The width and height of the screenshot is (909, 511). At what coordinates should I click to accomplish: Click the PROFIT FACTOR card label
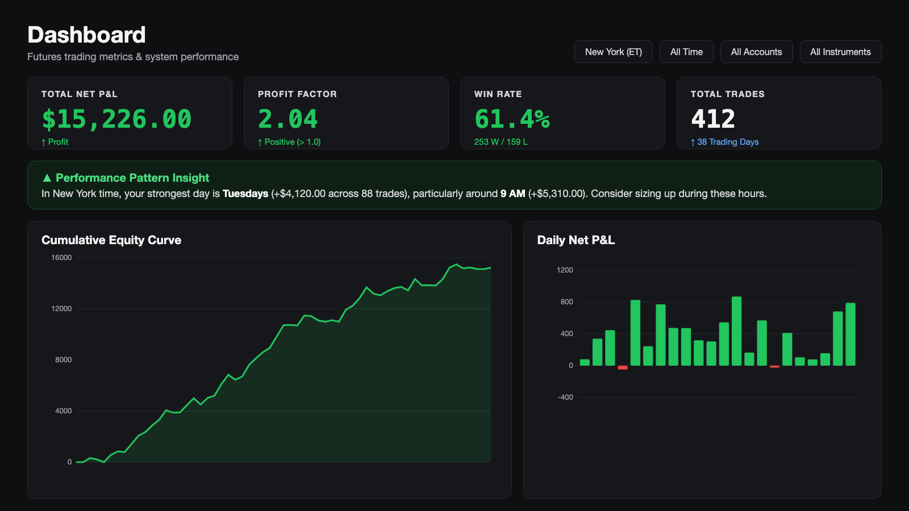coord(297,94)
